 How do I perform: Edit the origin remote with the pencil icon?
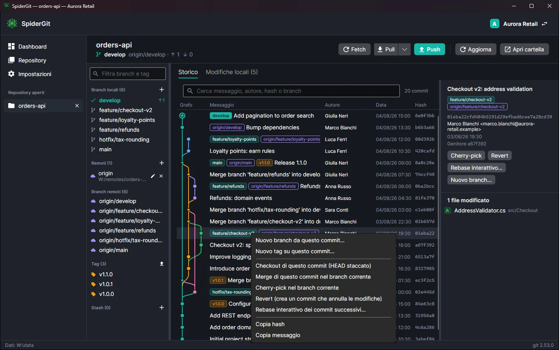[153, 176]
